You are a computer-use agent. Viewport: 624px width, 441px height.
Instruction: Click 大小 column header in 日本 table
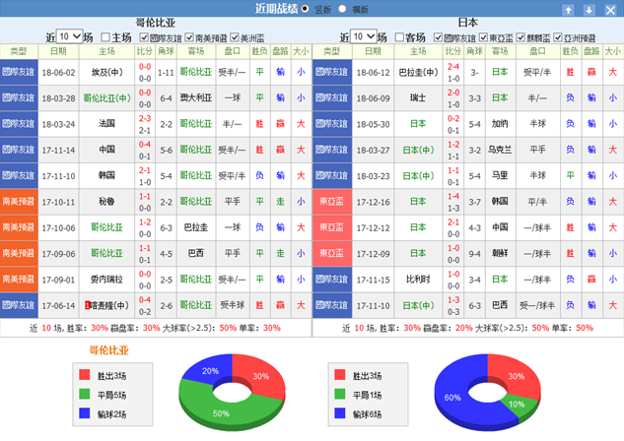point(613,51)
